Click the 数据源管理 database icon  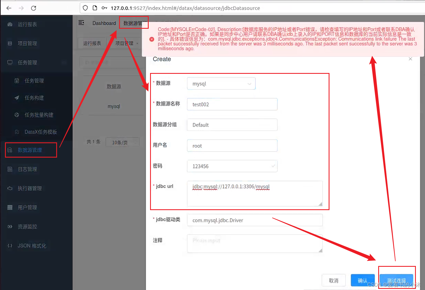coord(10,150)
